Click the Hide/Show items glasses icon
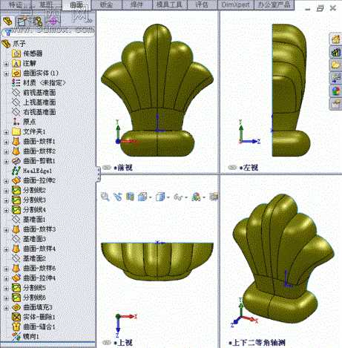The image size is (342, 348). pos(178,197)
